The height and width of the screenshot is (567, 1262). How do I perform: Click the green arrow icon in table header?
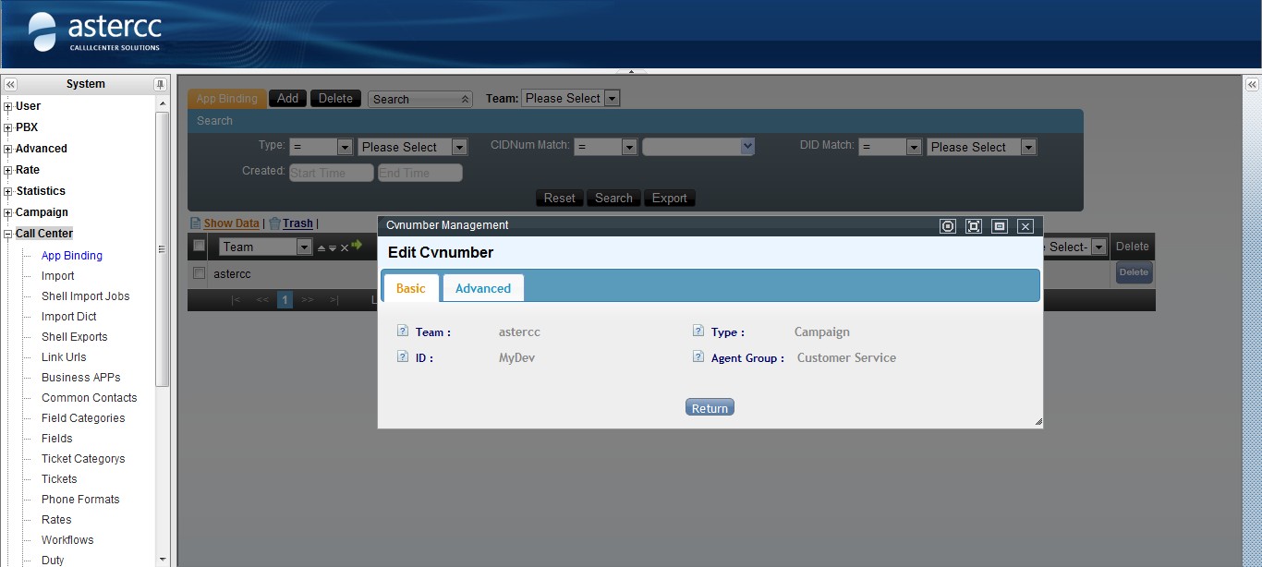(357, 246)
